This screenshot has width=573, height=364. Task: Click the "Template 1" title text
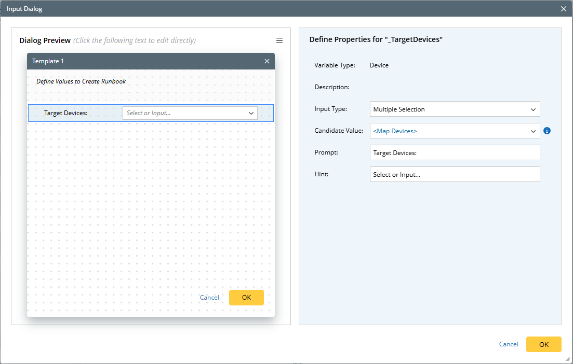pos(48,61)
